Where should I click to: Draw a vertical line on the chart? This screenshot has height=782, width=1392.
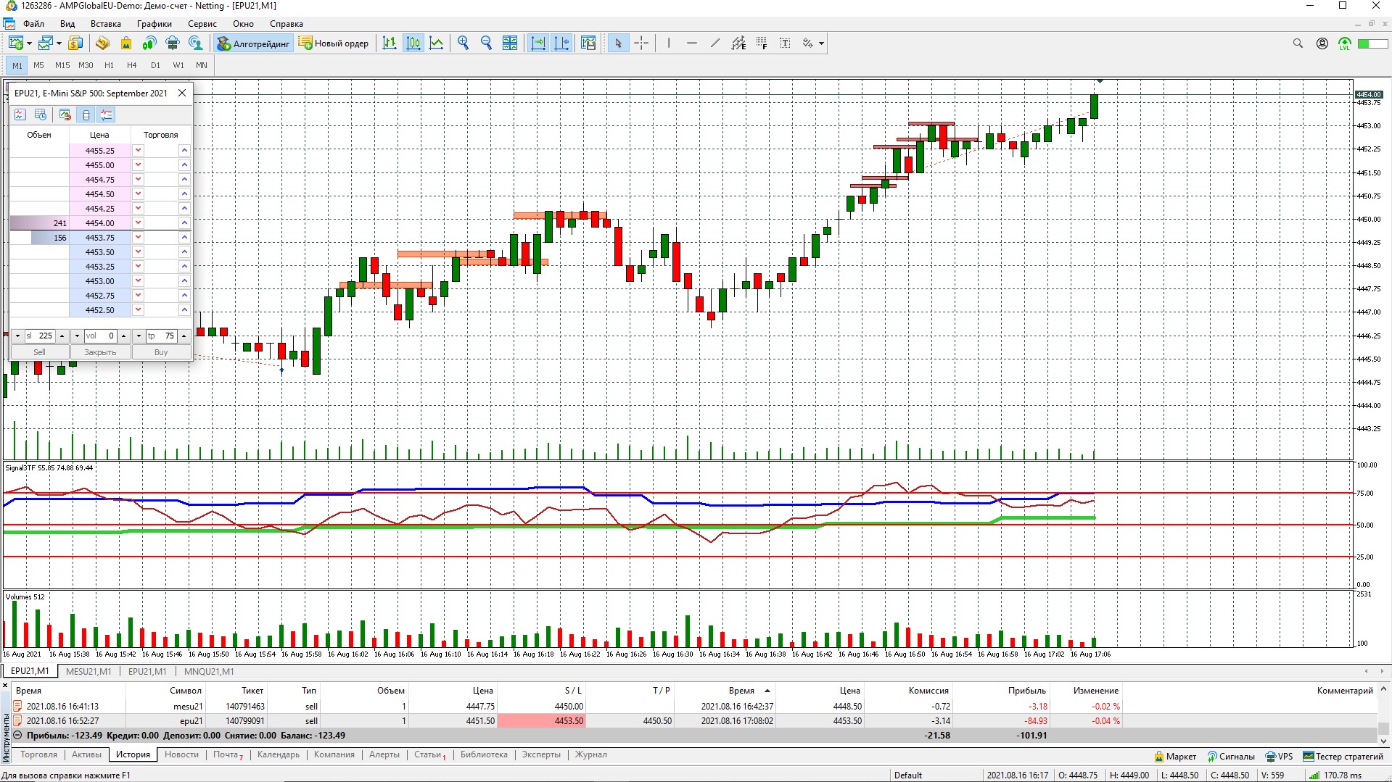668,43
